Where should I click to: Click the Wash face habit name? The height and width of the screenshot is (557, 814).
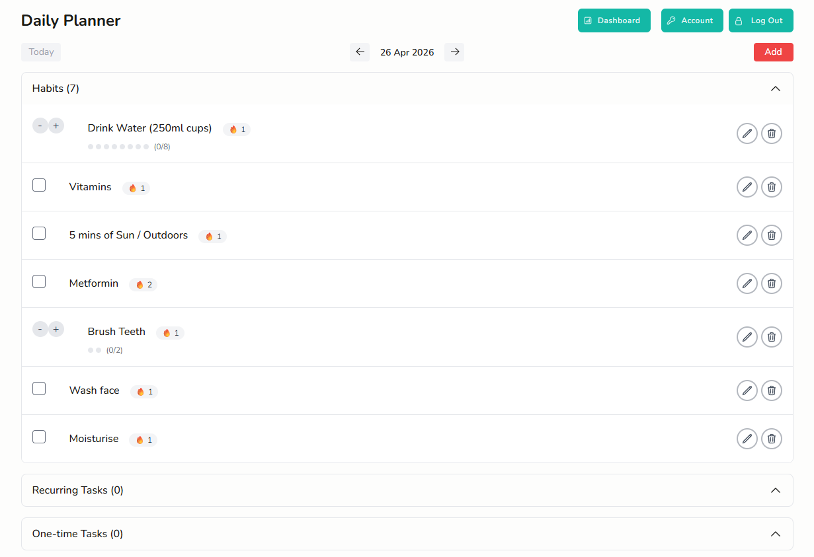(95, 390)
